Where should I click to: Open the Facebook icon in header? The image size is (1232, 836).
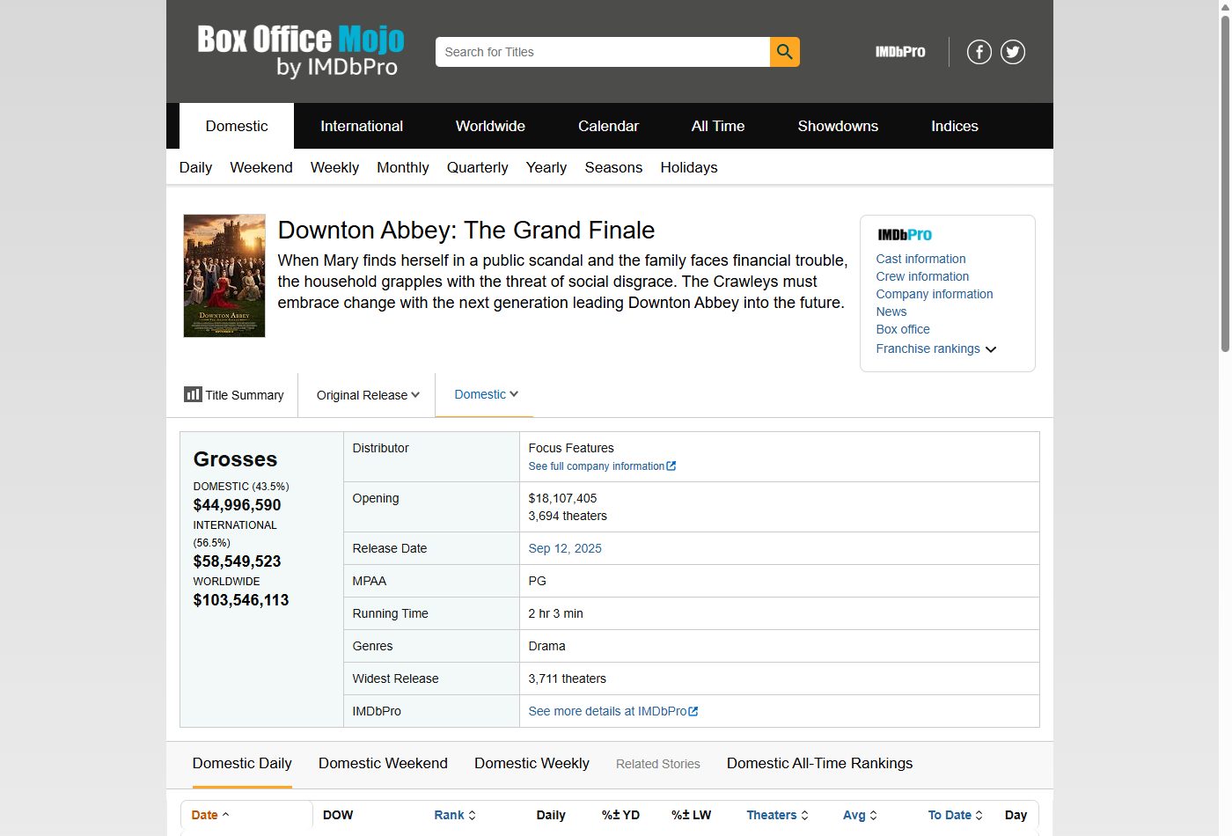tap(979, 52)
